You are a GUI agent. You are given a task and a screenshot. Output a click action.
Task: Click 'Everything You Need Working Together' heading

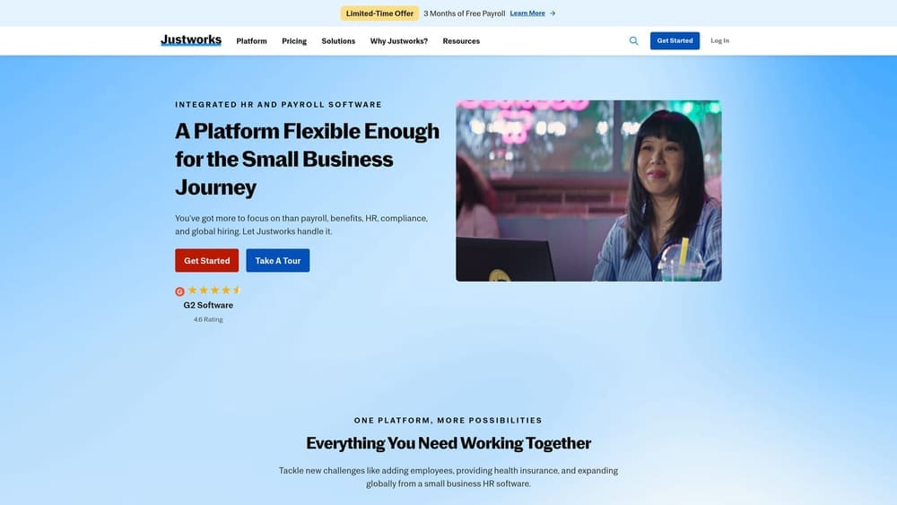(x=448, y=443)
